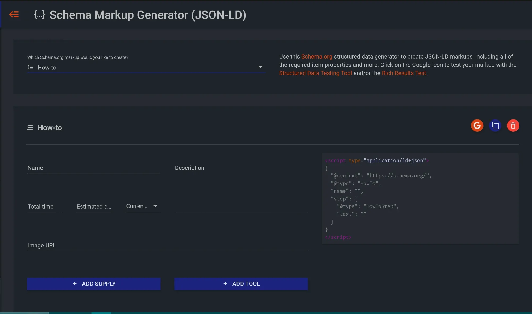The image size is (532, 314).
Task: Open the Schema.org link
Action: pos(317,56)
